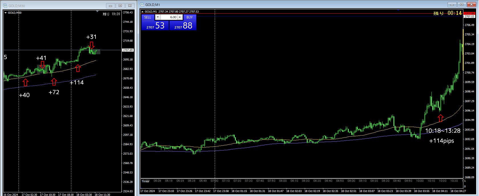Minimize the GOLD,M1 chart window

pos(452,5)
